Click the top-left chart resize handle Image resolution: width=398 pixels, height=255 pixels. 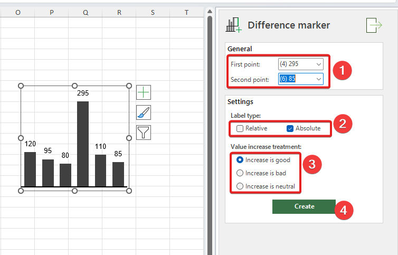pyautogui.click(x=21, y=86)
